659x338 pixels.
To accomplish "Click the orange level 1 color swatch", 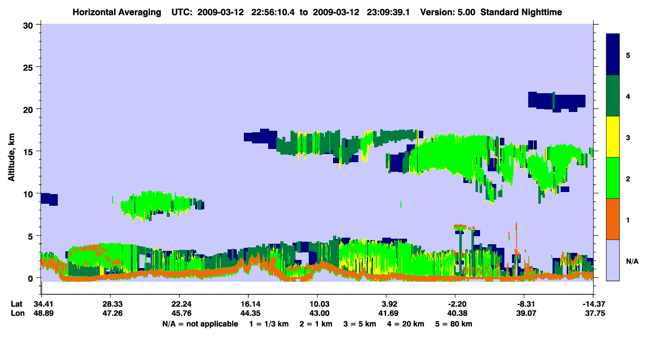I will [613, 219].
